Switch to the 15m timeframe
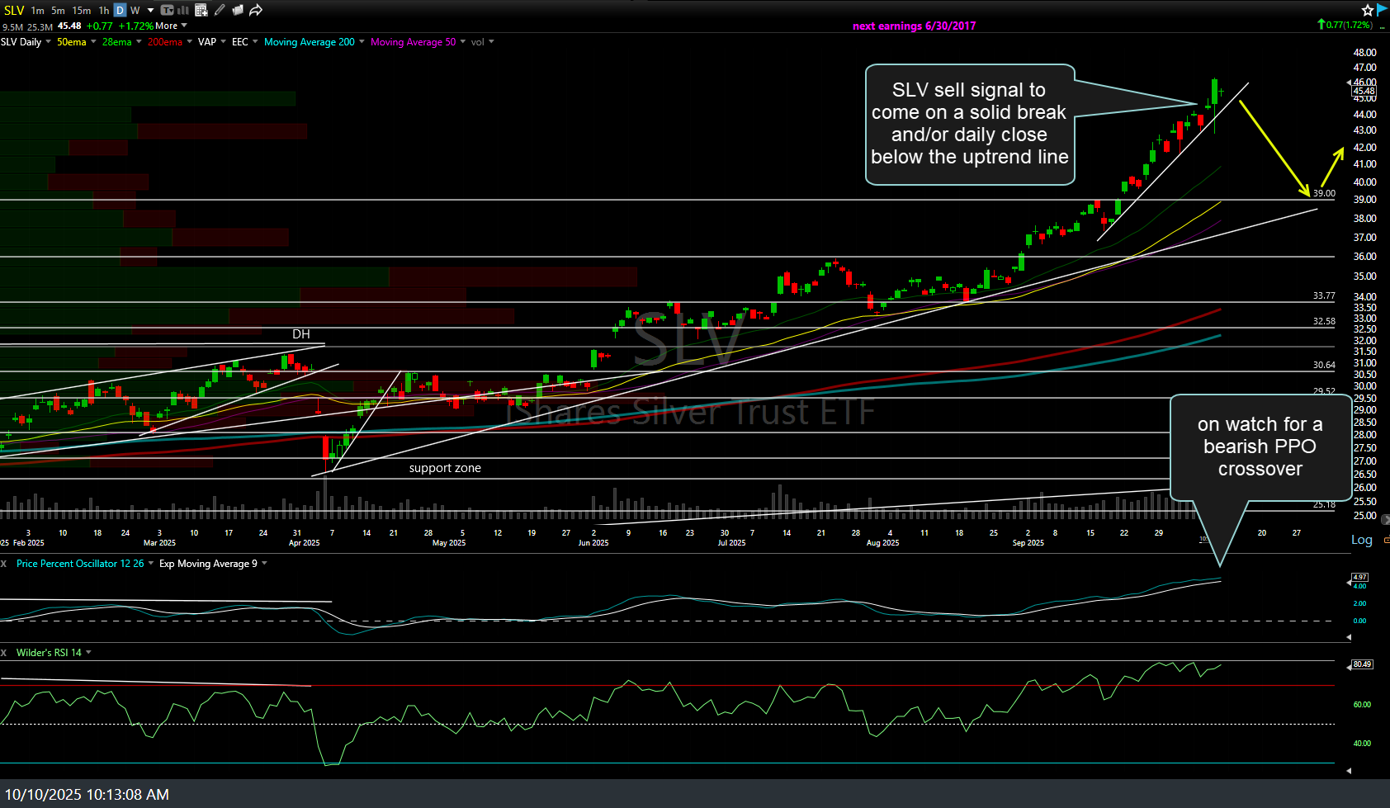 (81, 11)
